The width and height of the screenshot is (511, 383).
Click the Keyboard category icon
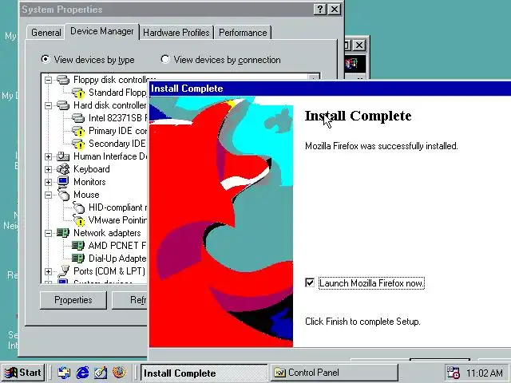[63, 169]
